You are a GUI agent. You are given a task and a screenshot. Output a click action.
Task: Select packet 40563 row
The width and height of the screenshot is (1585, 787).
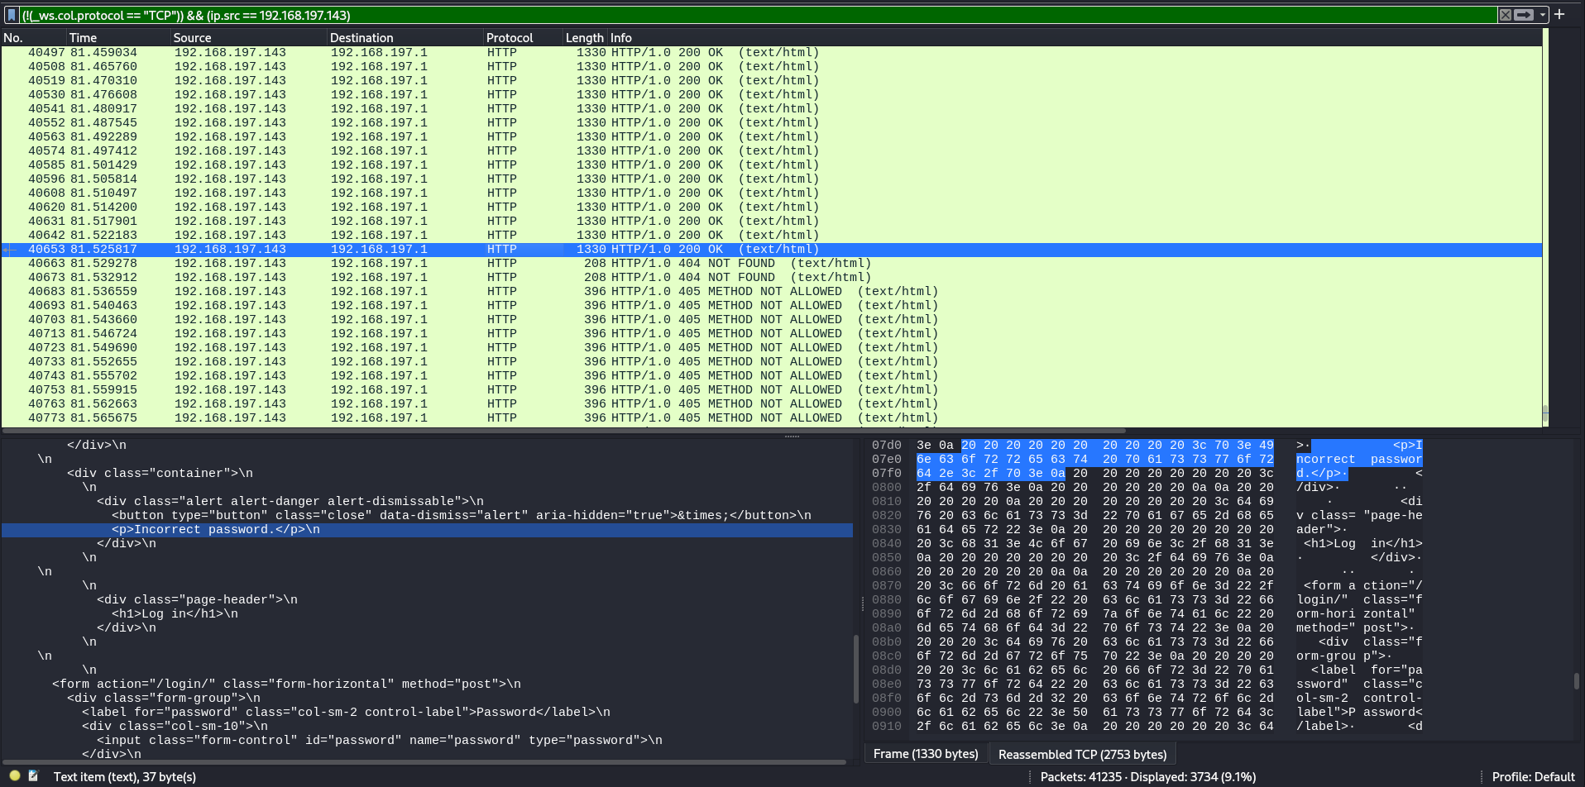click(x=771, y=136)
